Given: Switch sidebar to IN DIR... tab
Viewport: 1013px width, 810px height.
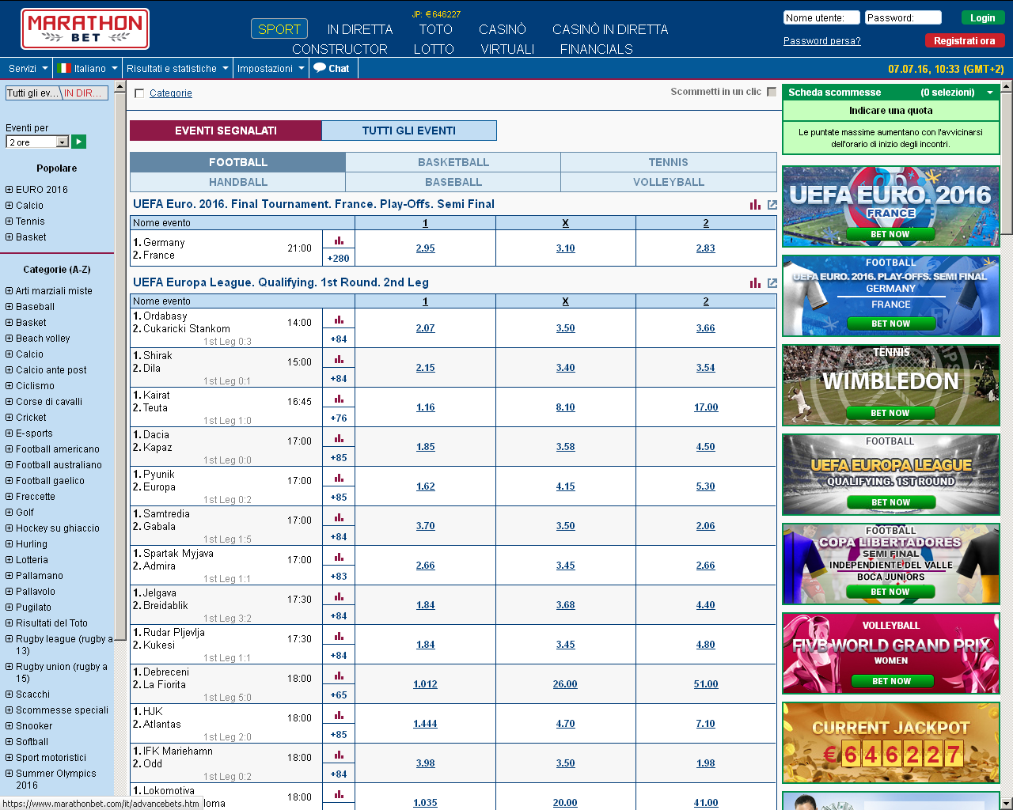Looking at the screenshot, I should coord(84,93).
